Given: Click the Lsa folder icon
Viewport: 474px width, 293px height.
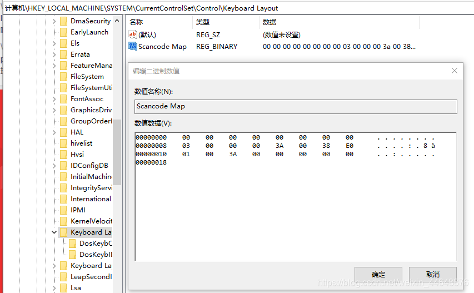Looking at the screenshot, I should pyautogui.click(x=63, y=288).
